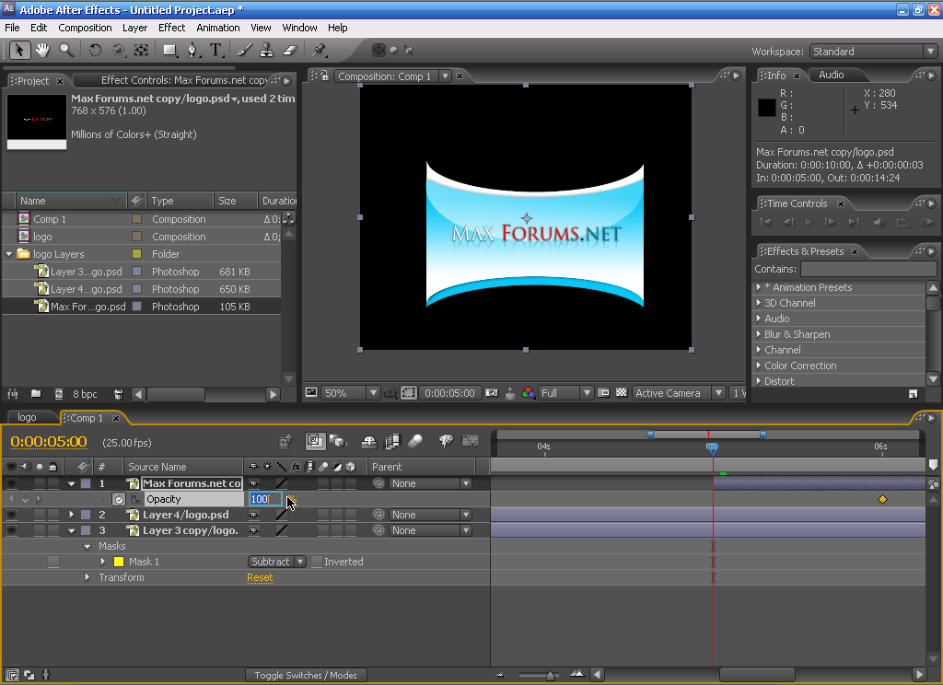Open the Animation menu
Screen dimensions: 943x685
tap(217, 28)
